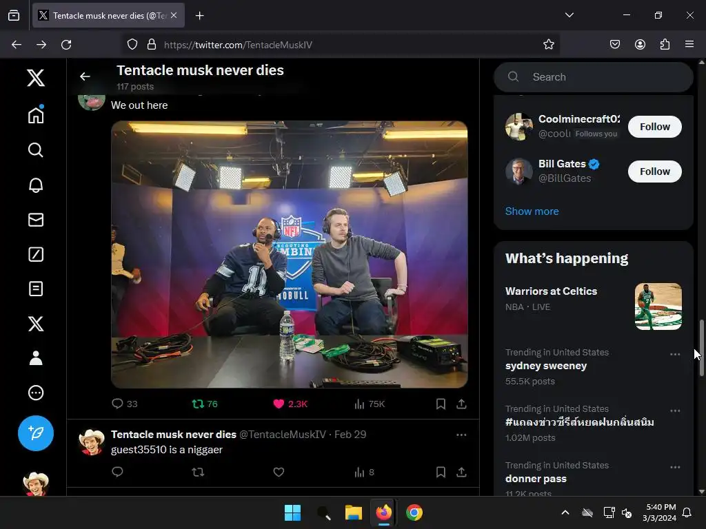Click the blue compose Post button

[36, 433]
